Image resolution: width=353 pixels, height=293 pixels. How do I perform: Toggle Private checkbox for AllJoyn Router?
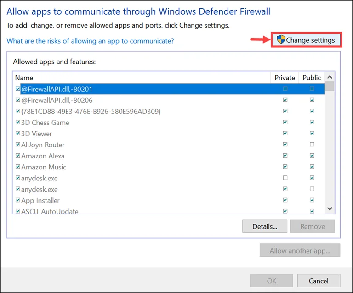[x=285, y=144]
